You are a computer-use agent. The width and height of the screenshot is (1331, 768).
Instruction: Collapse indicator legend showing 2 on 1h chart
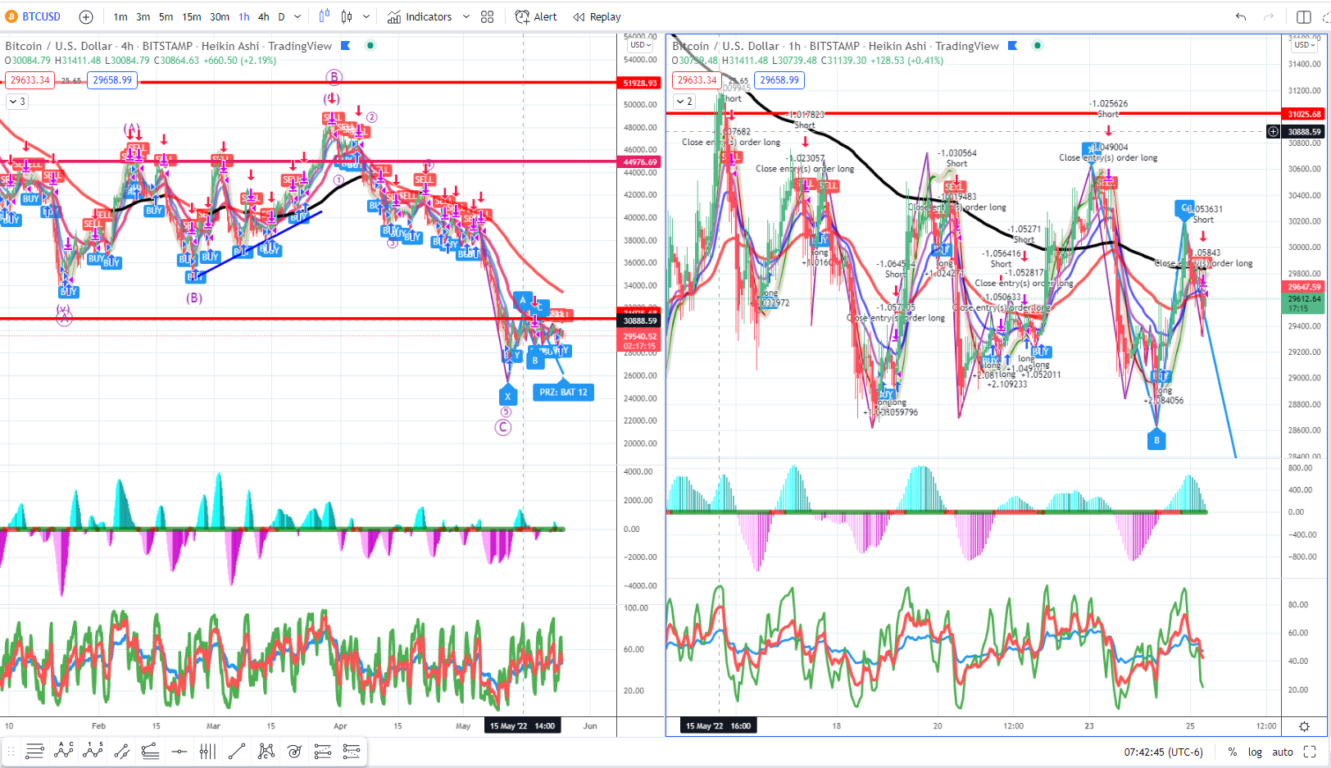click(x=684, y=102)
